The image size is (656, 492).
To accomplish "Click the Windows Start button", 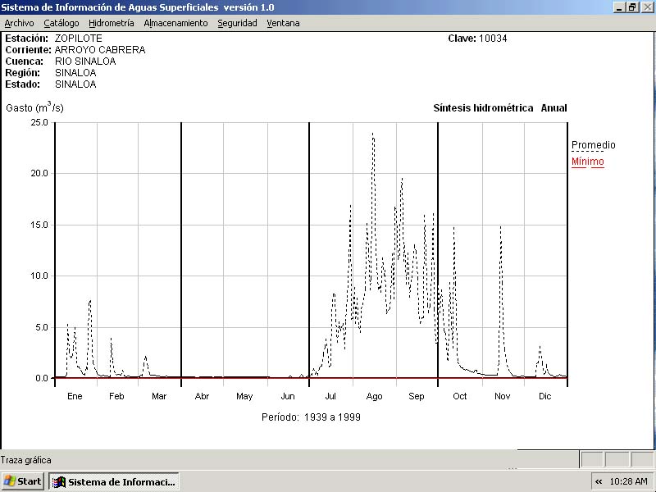I will tap(23, 481).
